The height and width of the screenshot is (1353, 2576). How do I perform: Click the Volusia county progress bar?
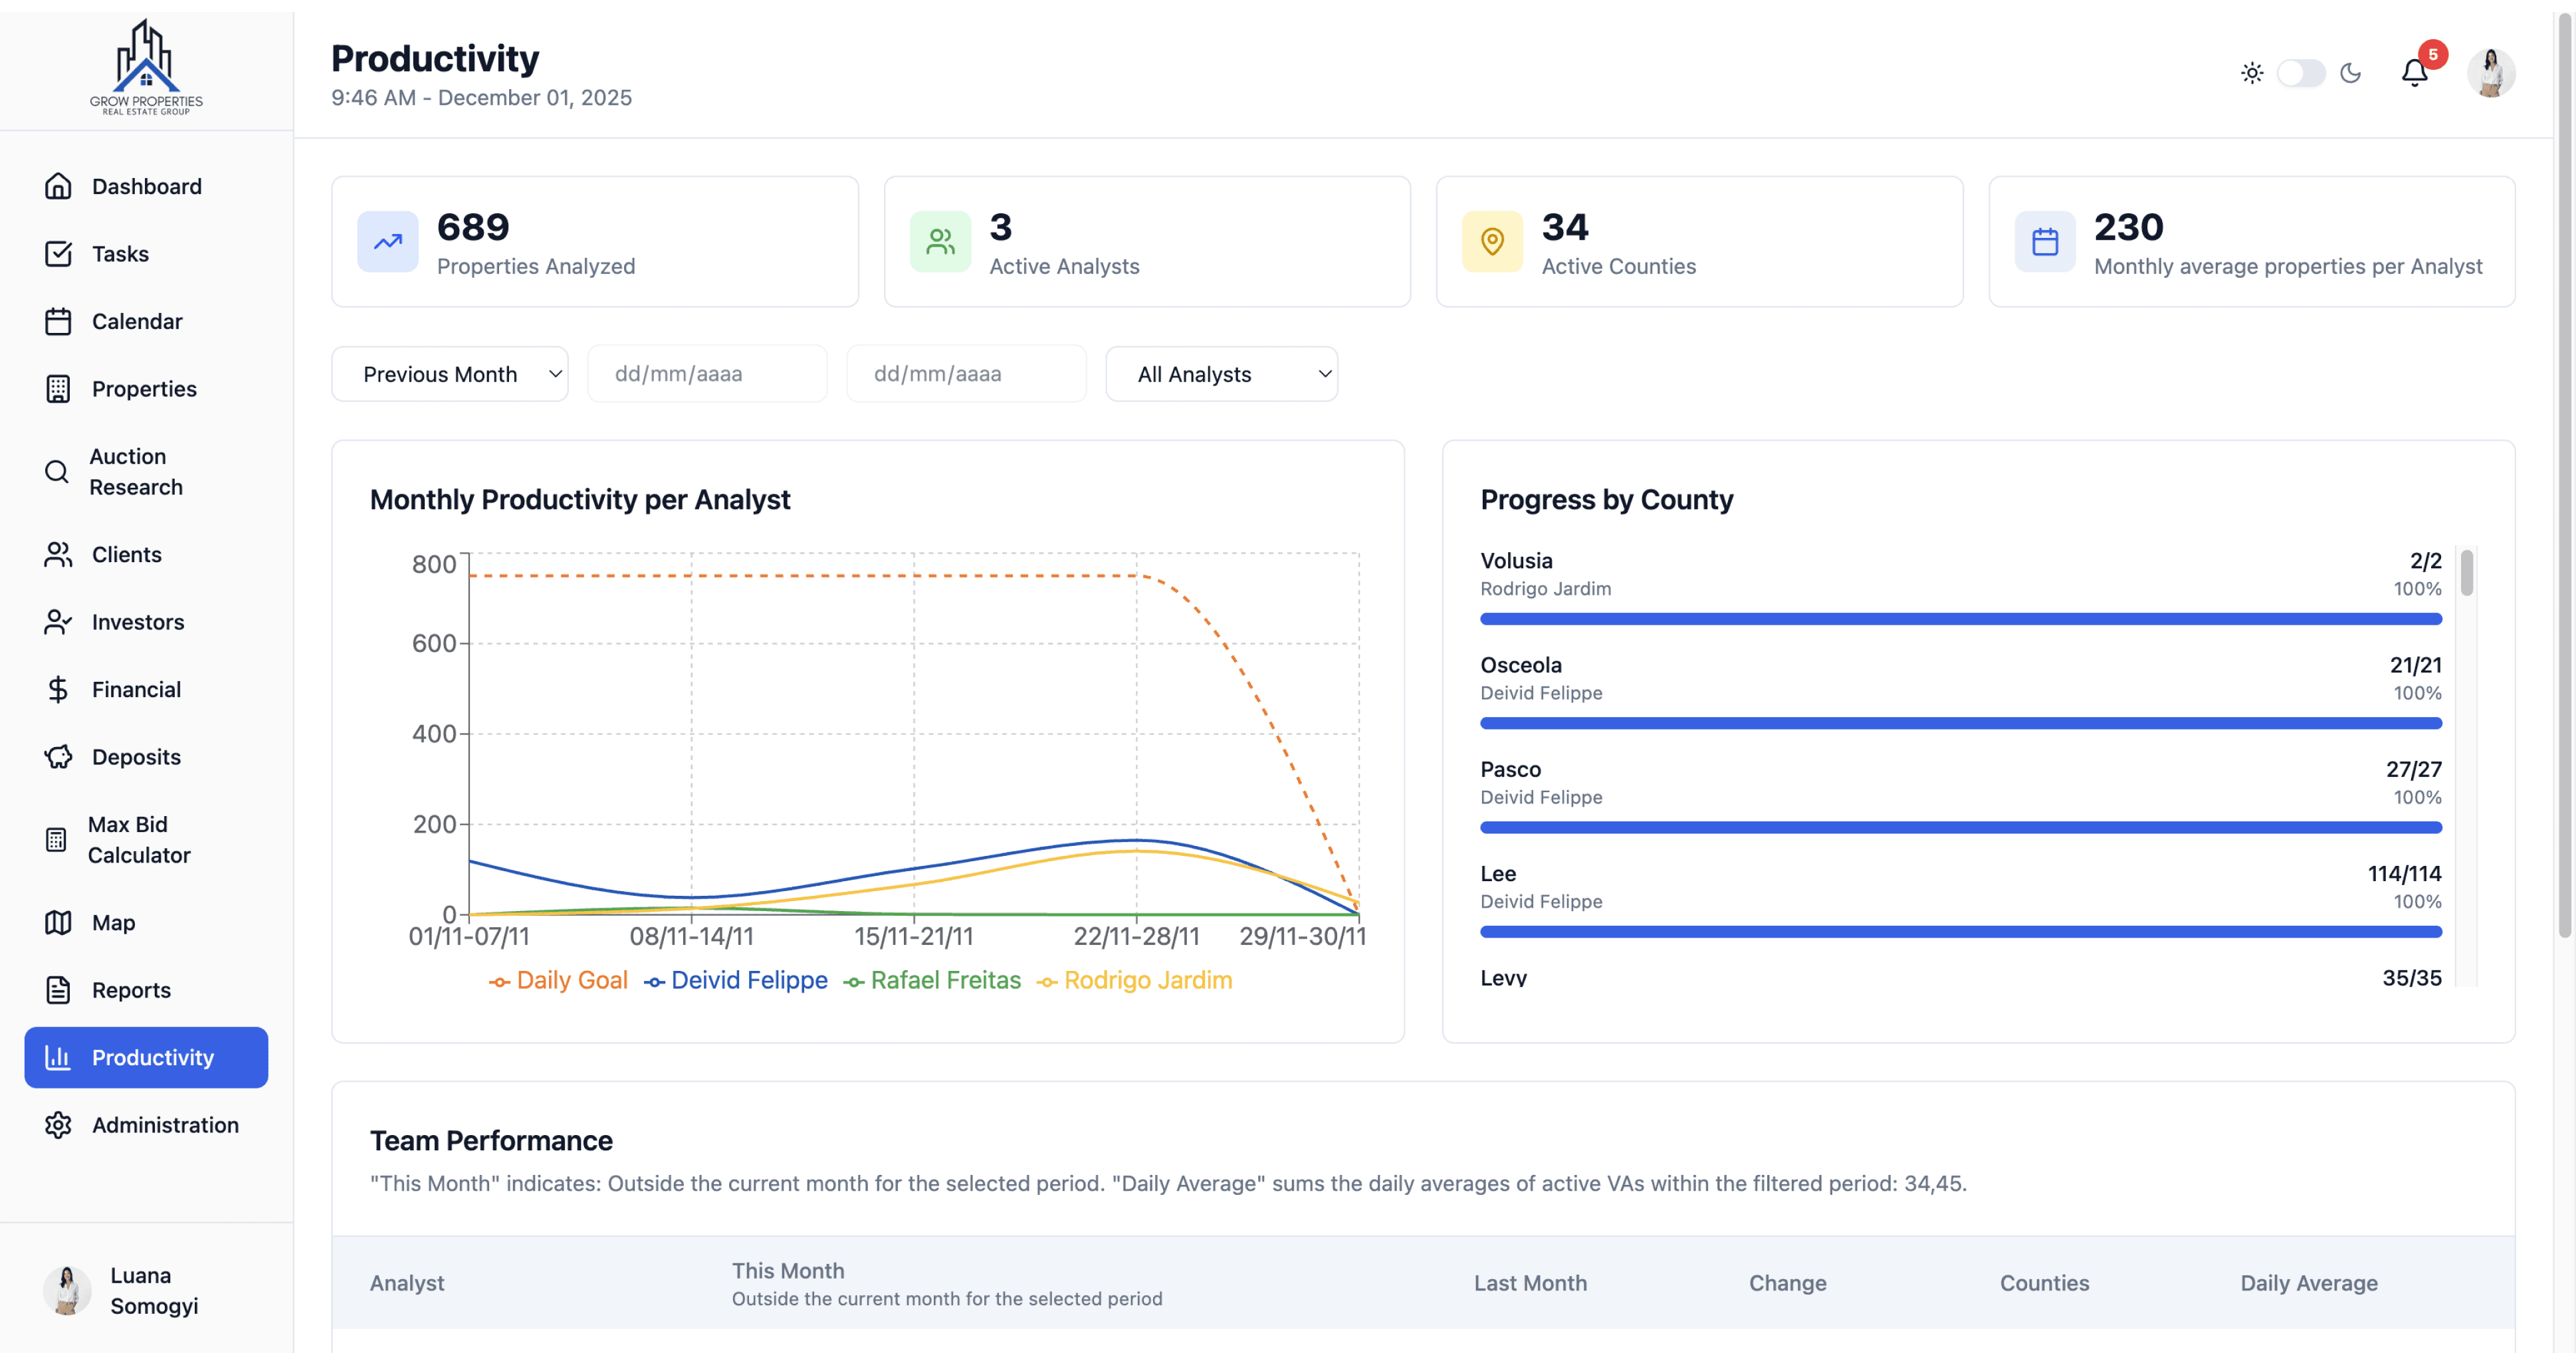pyautogui.click(x=1960, y=619)
